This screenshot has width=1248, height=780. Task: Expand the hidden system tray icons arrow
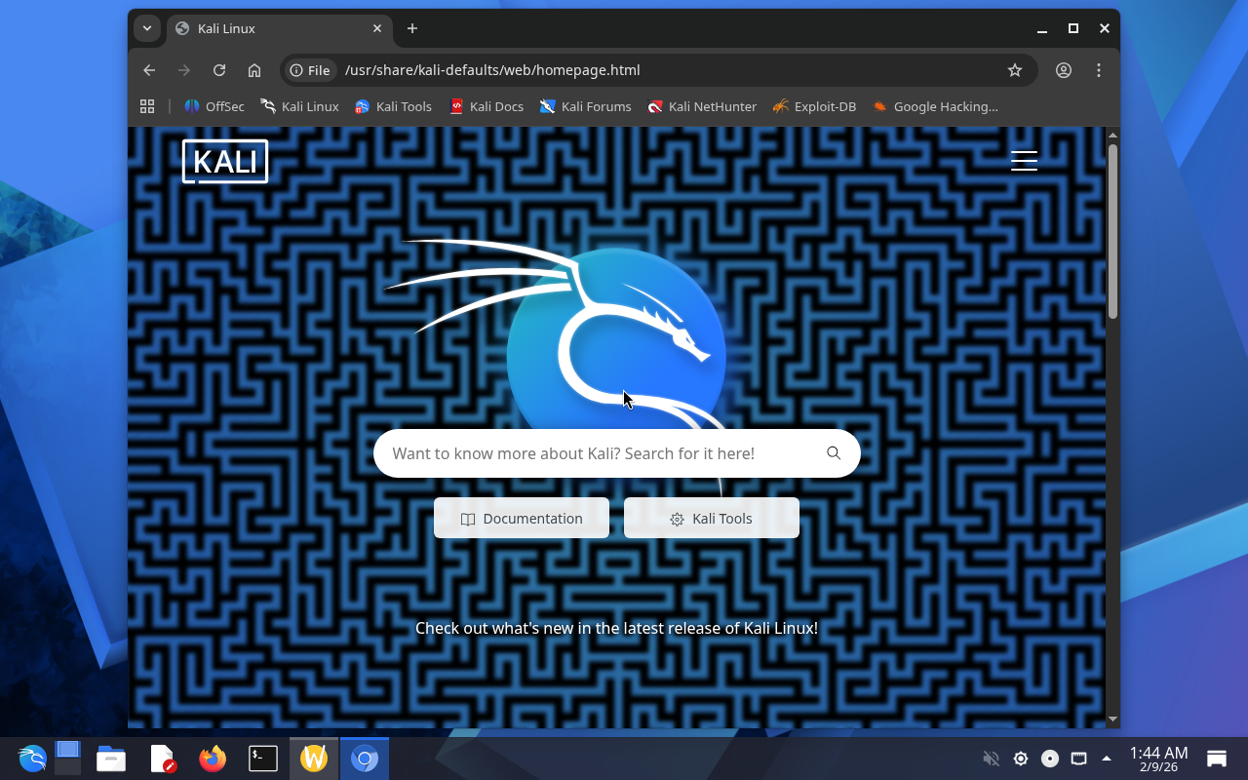coord(1107,759)
